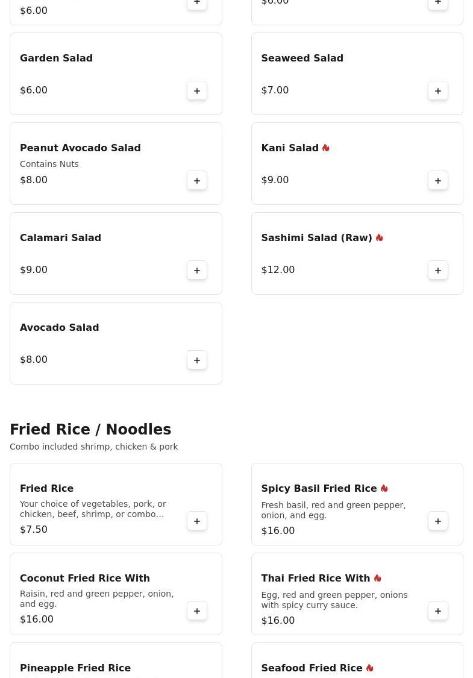Add Fried Rice to the cart
Screen dimensions: 473x678
[197, 521]
